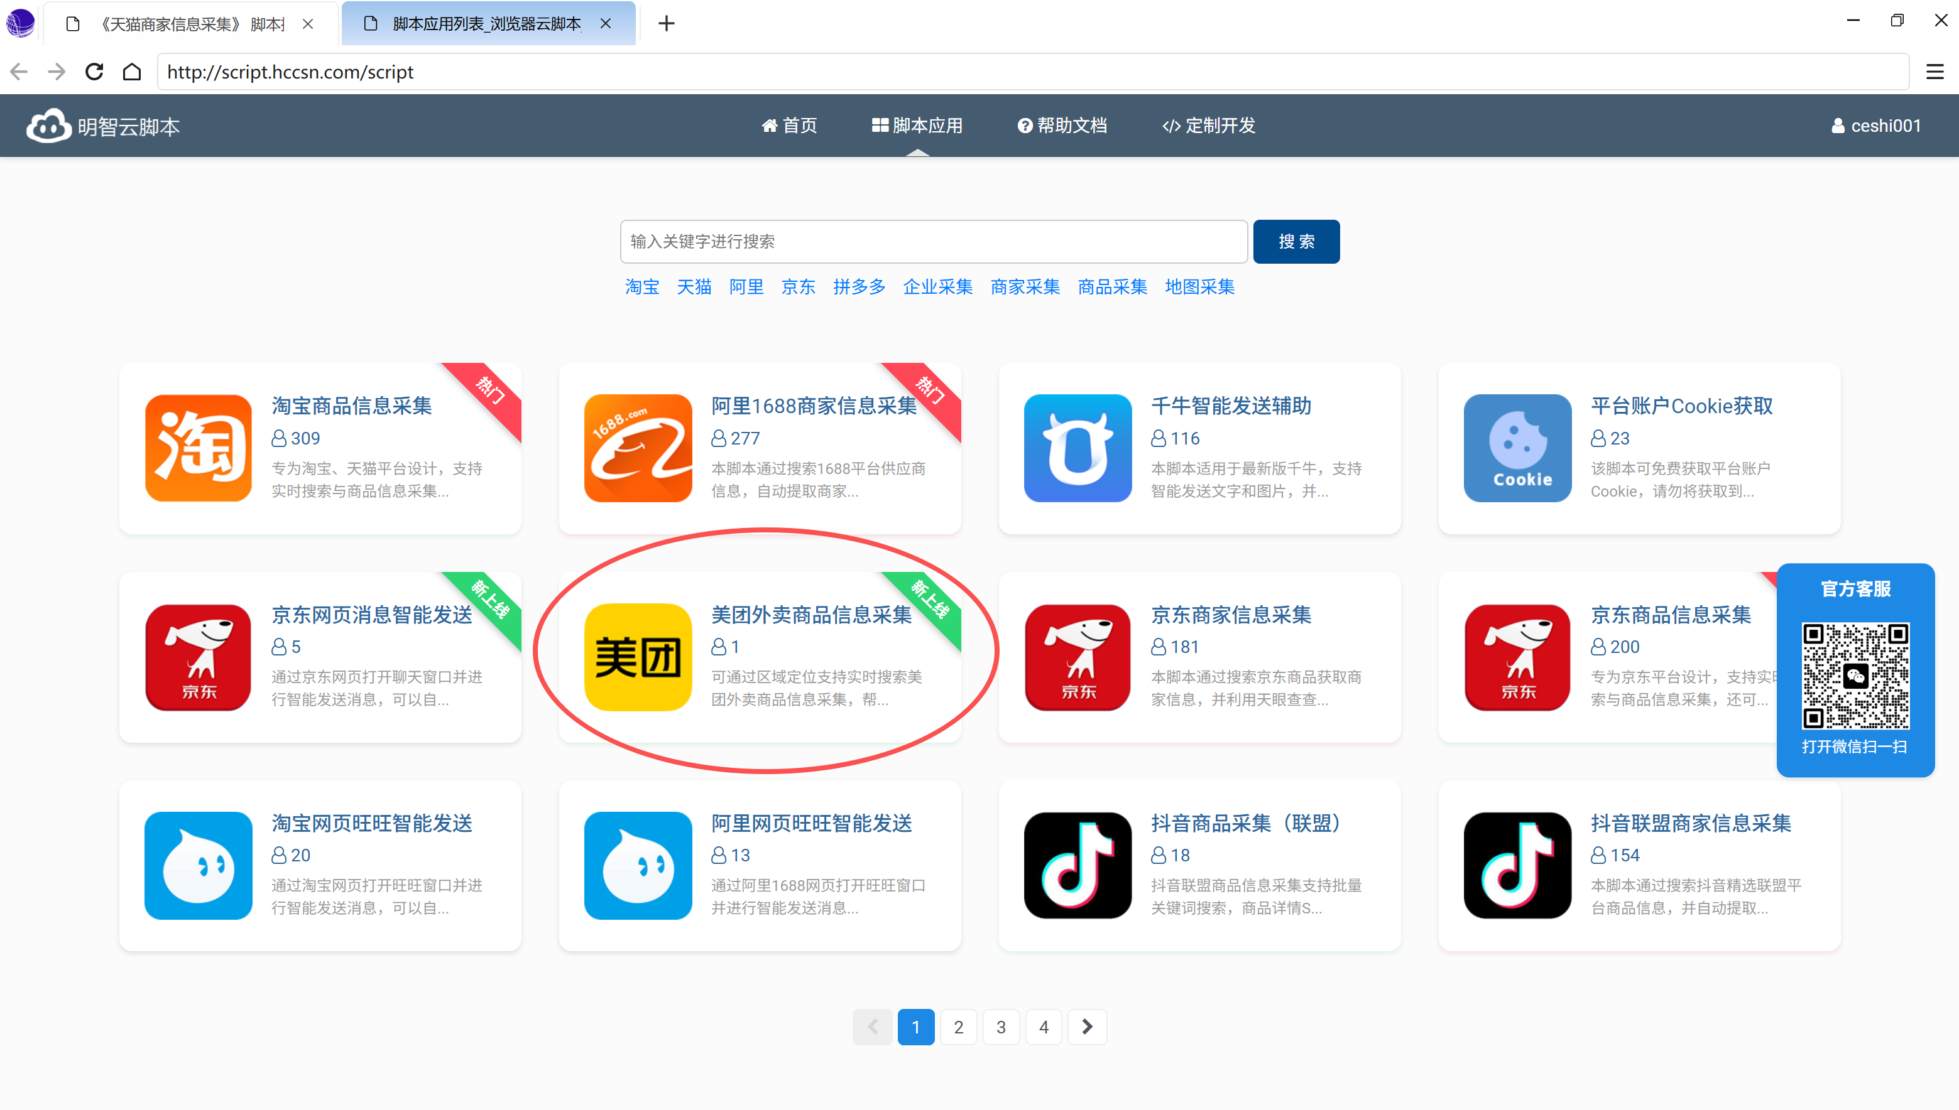The width and height of the screenshot is (1959, 1110).
Task: Open the Cookie app icon
Action: [x=1517, y=448]
